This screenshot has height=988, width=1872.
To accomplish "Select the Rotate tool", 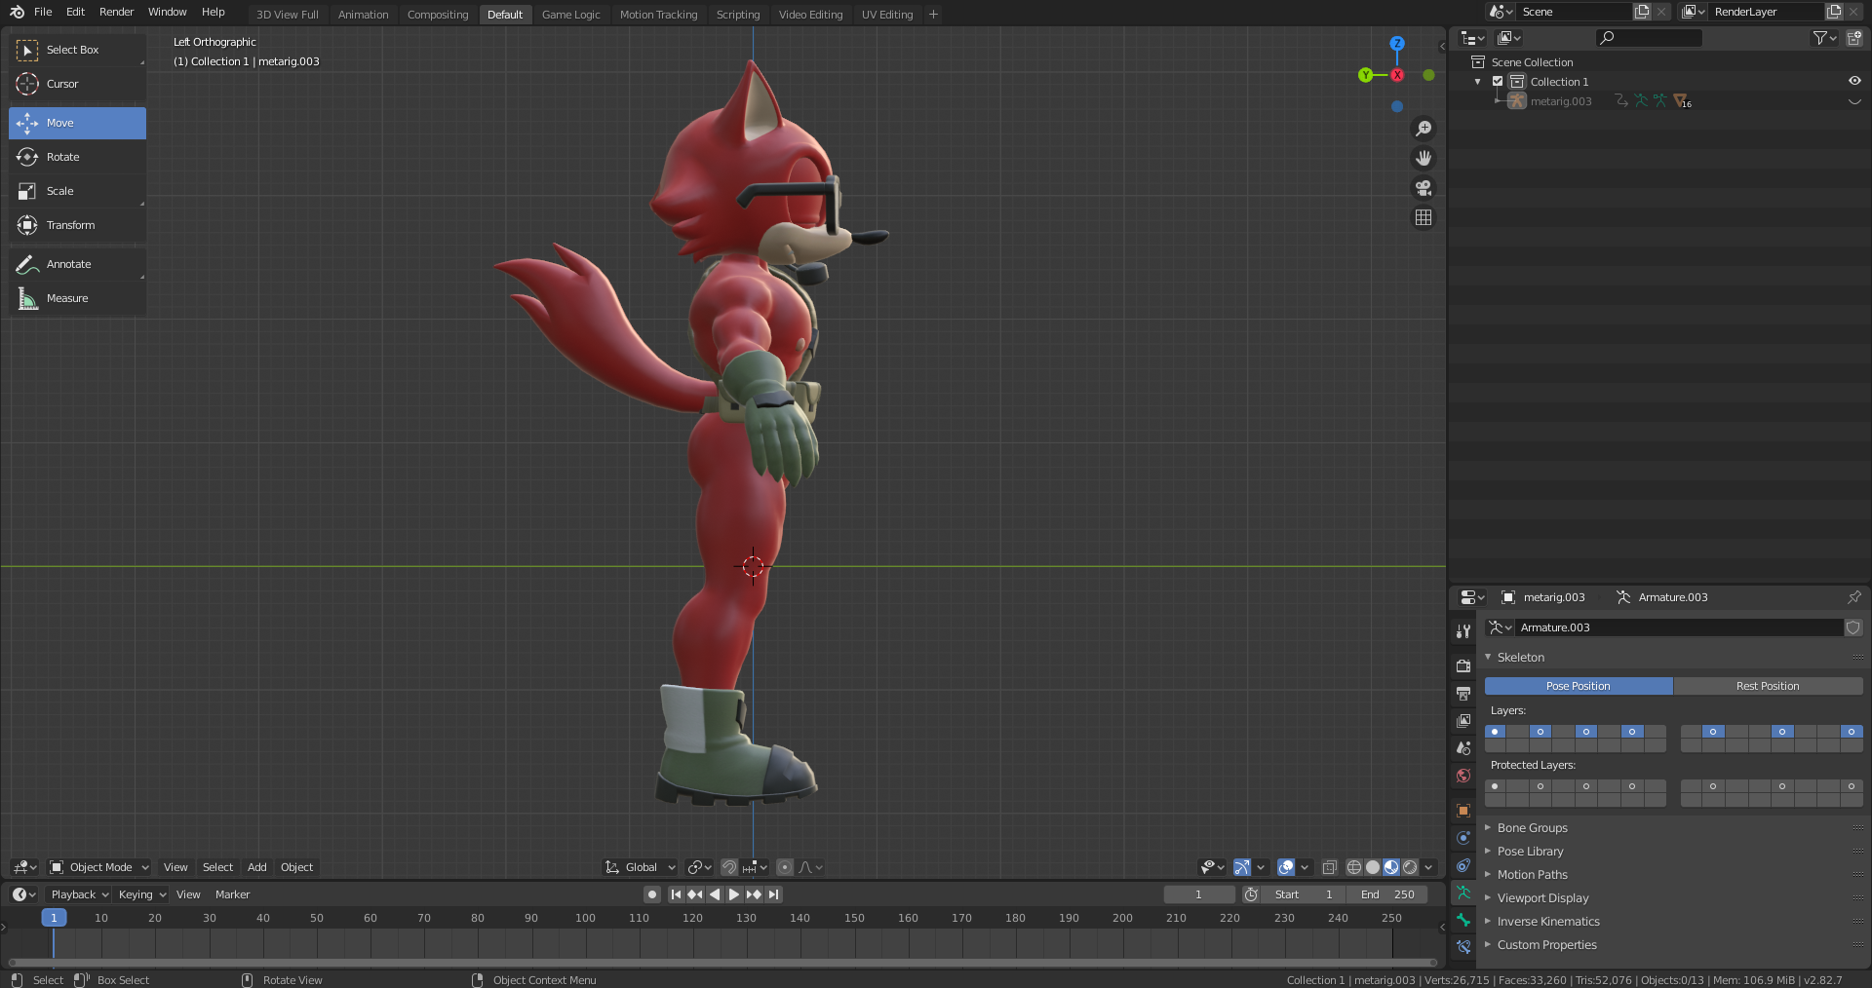I will (x=77, y=157).
